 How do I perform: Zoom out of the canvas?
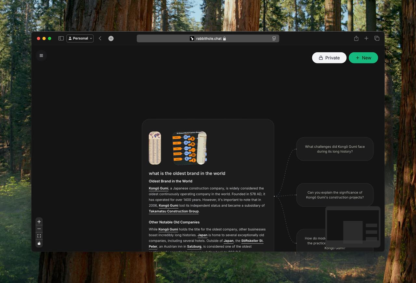point(39,229)
